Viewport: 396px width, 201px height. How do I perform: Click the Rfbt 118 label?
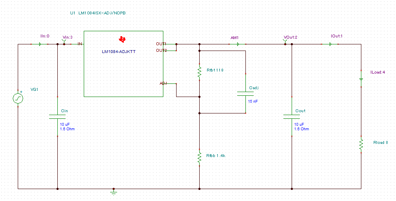[x=215, y=70]
